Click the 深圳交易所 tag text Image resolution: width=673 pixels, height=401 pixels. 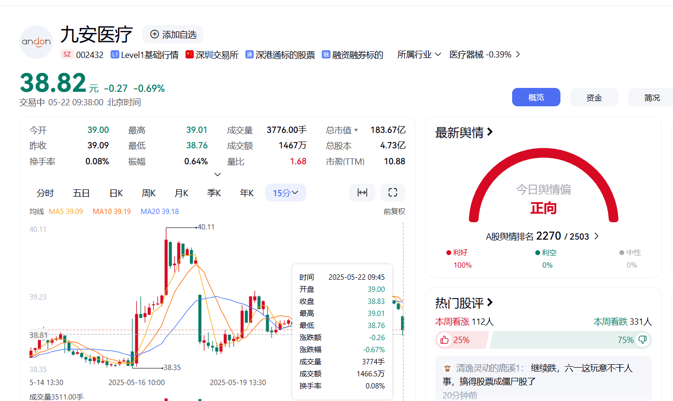(x=217, y=55)
